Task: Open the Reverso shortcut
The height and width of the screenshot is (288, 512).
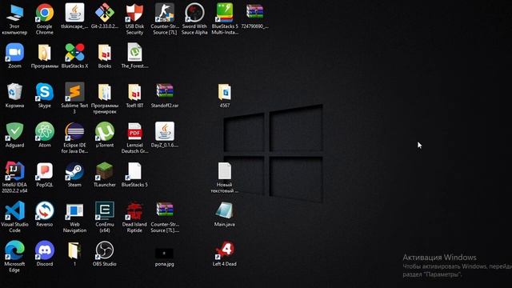Action: click(x=45, y=210)
